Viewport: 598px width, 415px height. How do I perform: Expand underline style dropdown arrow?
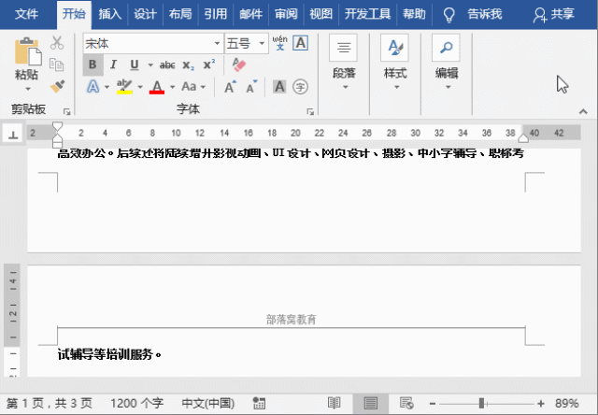pyautogui.click(x=150, y=65)
